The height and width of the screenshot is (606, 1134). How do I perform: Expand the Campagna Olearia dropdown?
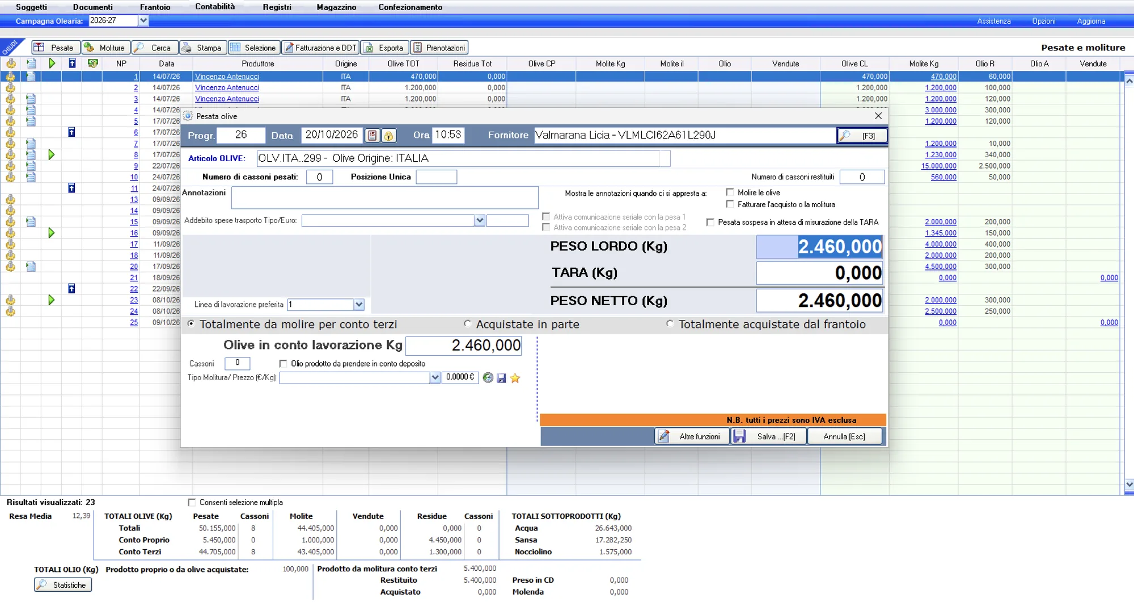point(143,20)
